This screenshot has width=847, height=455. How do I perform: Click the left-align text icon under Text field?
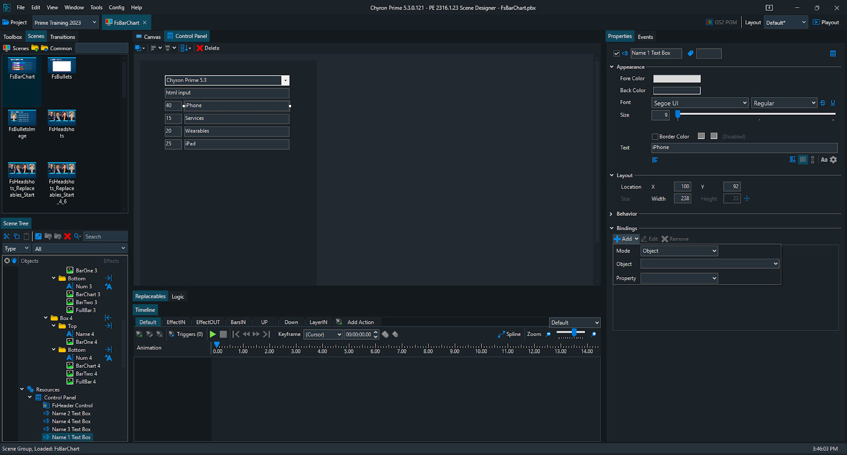coord(655,160)
